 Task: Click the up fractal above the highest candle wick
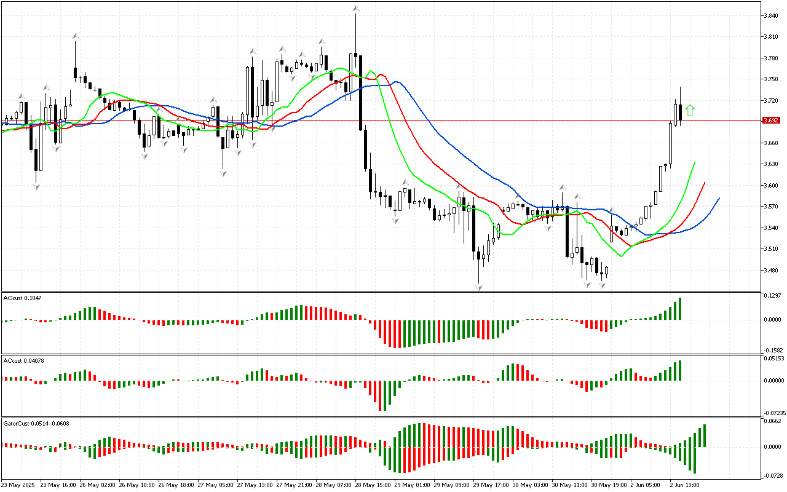coord(355,9)
